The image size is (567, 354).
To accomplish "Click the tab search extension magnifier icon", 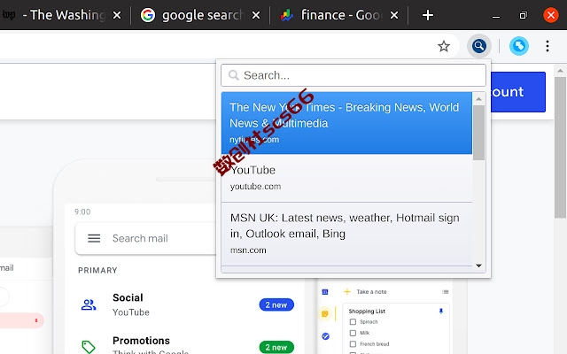I will pos(478,46).
